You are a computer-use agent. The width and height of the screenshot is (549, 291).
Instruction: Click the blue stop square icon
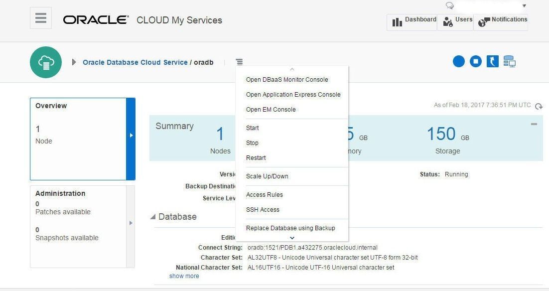(475, 61)
